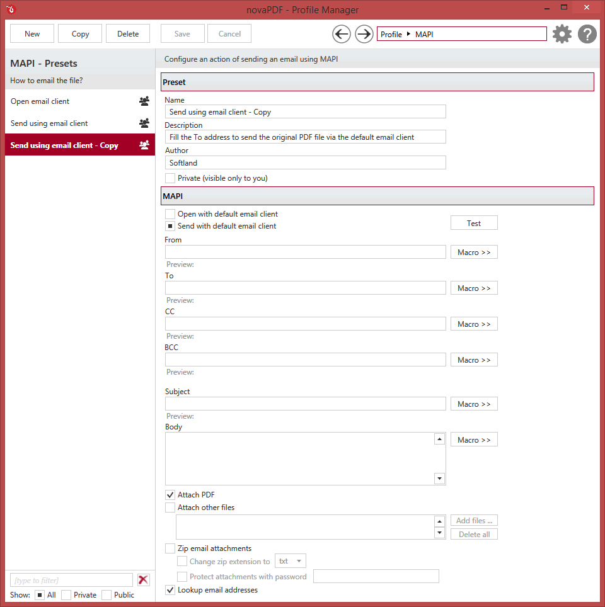Check the Show Public filter
605x607 pixels.
(x=107, y=595)
